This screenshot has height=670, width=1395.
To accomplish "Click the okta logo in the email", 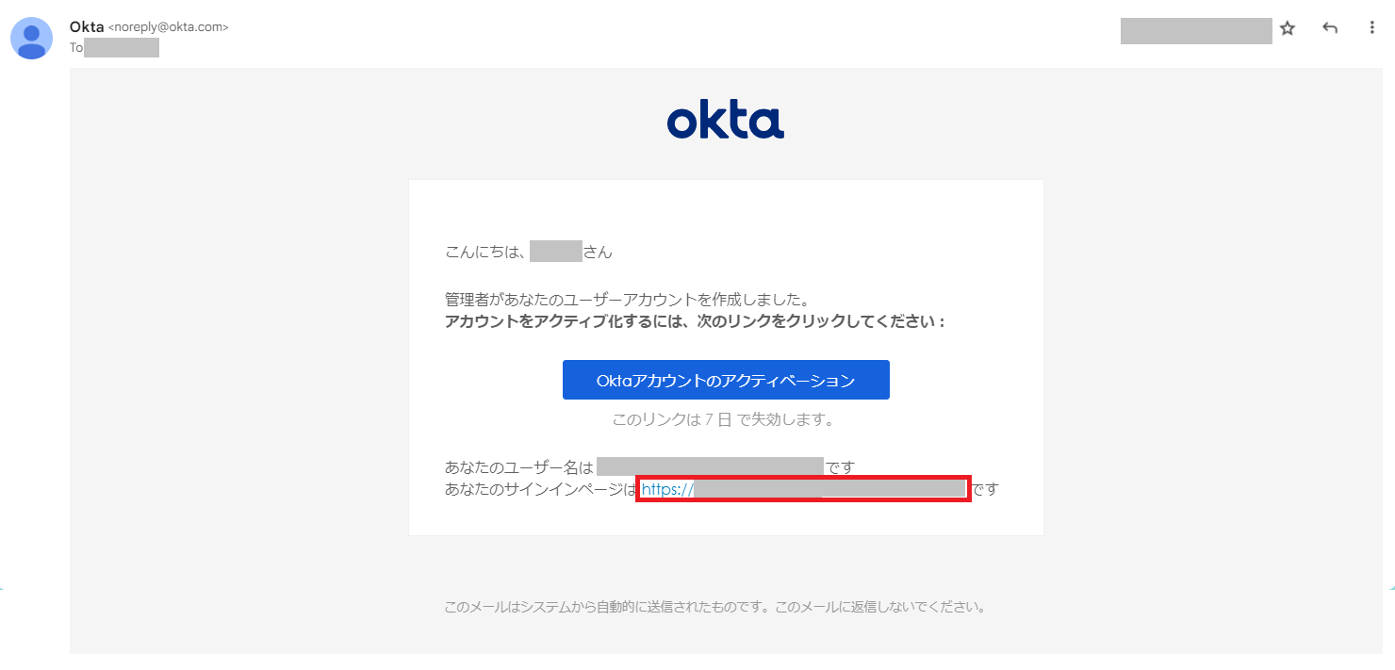I will click(x=726, y=122).
